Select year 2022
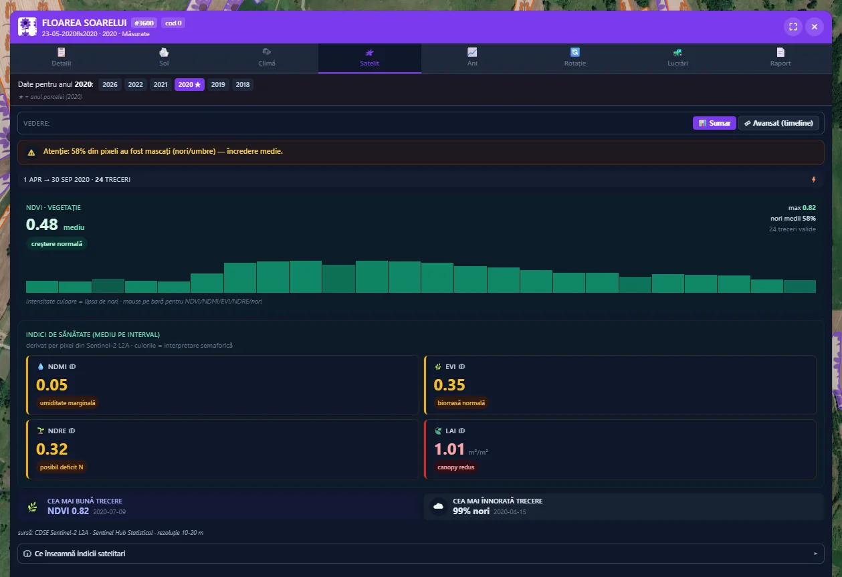This screenshot has width=842, height=577. coord(136,85)
